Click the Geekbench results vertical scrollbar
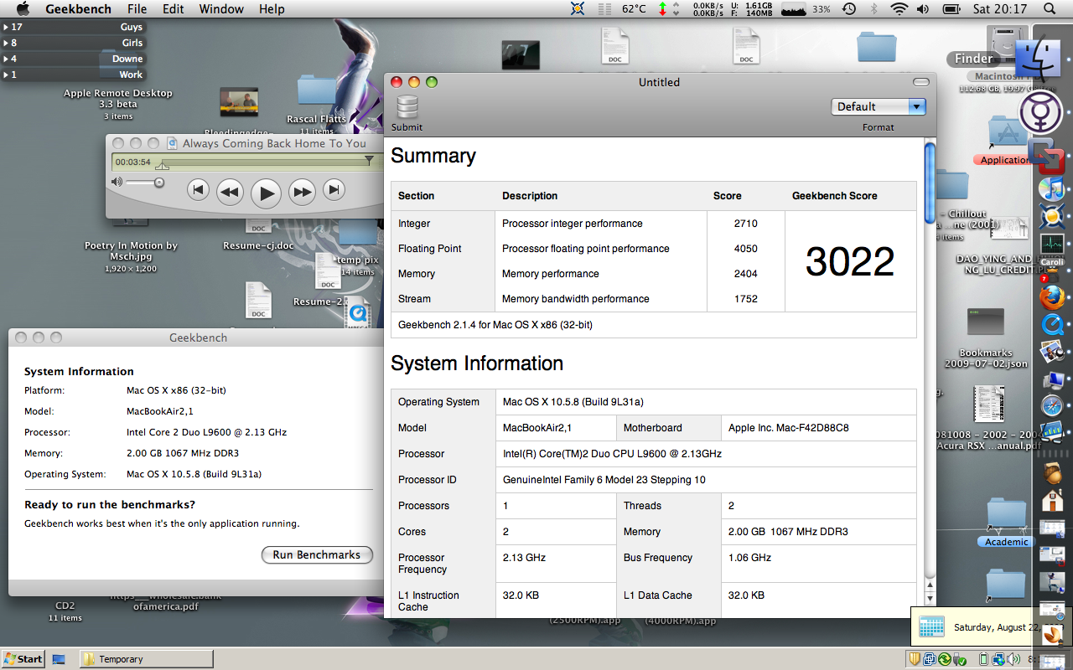The height and width of the screenshot is (670, 1073). tap(930, 183)
